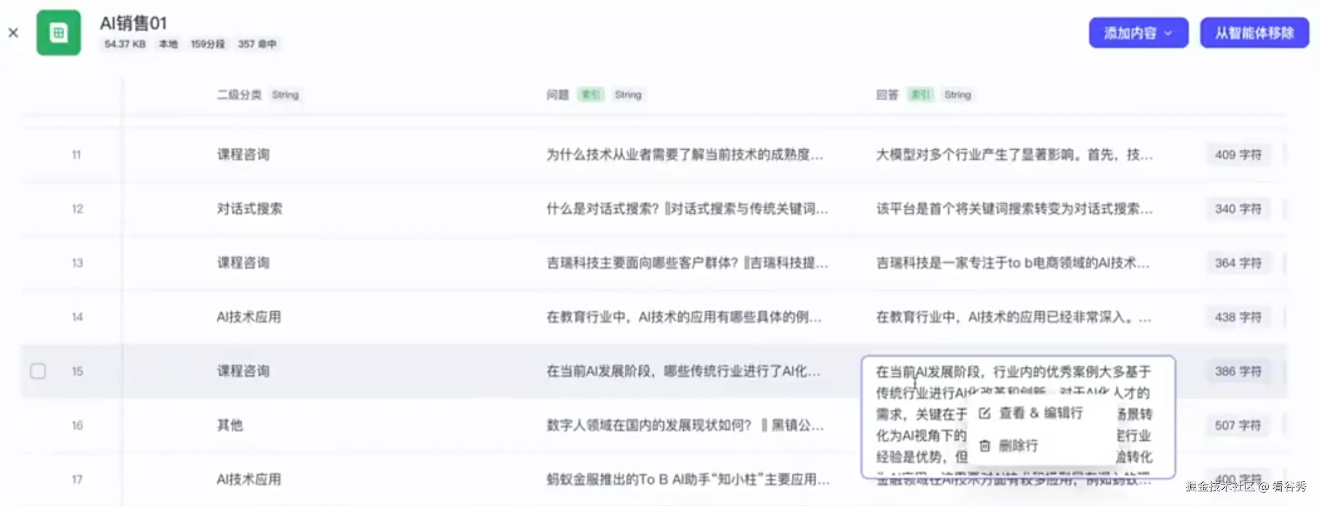Click the 409 字符 count on row 11
Image resolution: width=1320 pixels, height=506 pixels.
[1238, 154]
